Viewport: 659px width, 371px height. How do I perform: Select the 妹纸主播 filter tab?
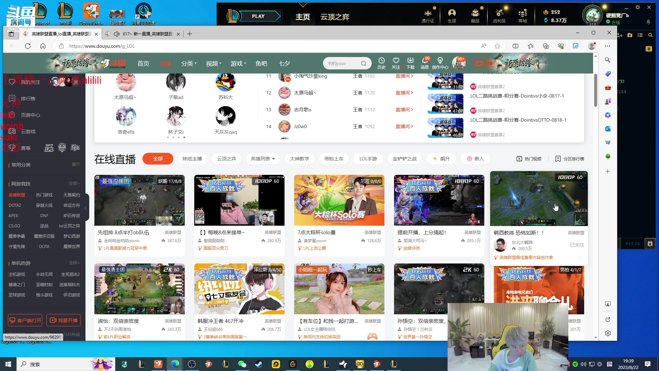(x=192, y=159)
